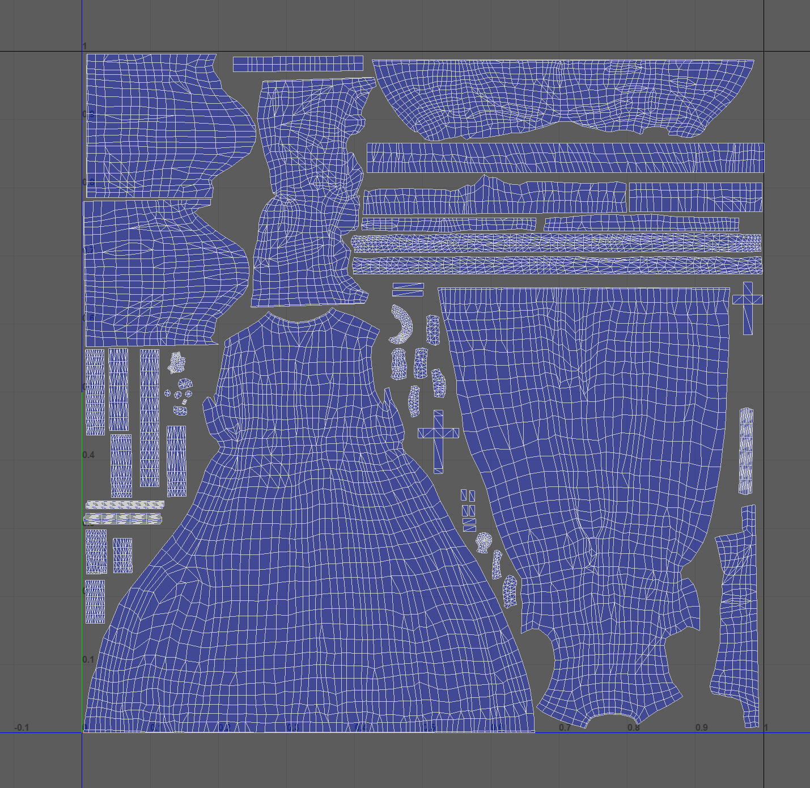Select rectangular shell right of the jagged-peak strip
The image size is (810, 788).
696,197
